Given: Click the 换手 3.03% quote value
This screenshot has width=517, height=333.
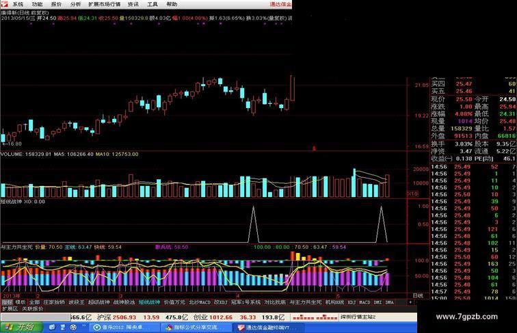Looking at the screenshot, I should [464, 144].
